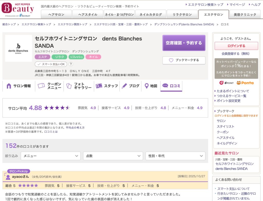The width and height of the screenshot is (263, 201).
Task: Open the クーポン・メニュー section icon
Action: tap(41, 86)
